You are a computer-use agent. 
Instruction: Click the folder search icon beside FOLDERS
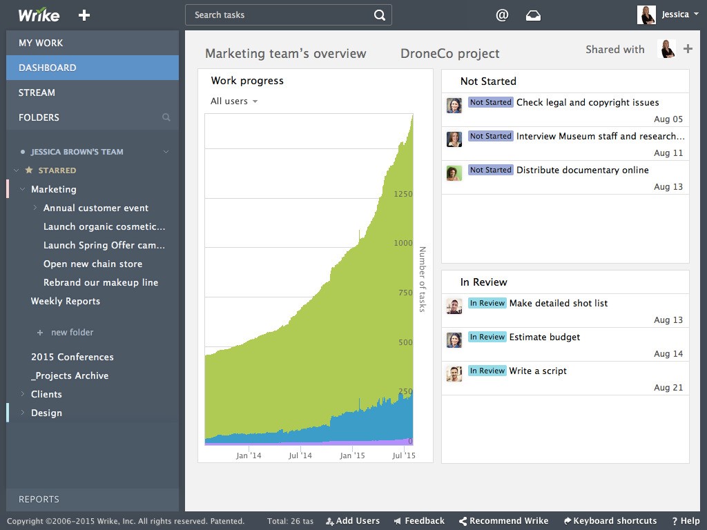166,118
